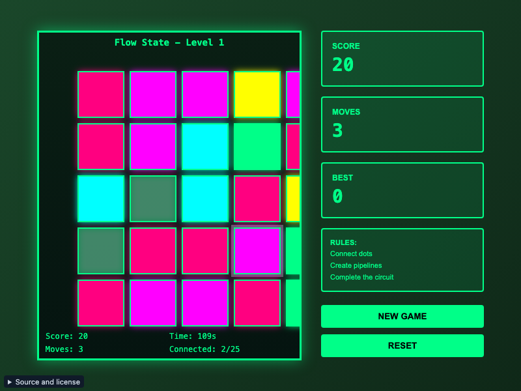The width and height of the screenshot is (521, 391).
Task: Click magenta tile in bottom row, second column
Action: pos(153,303)
